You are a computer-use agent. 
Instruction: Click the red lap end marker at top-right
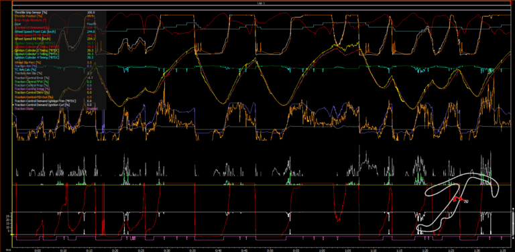tap(510, 3)
